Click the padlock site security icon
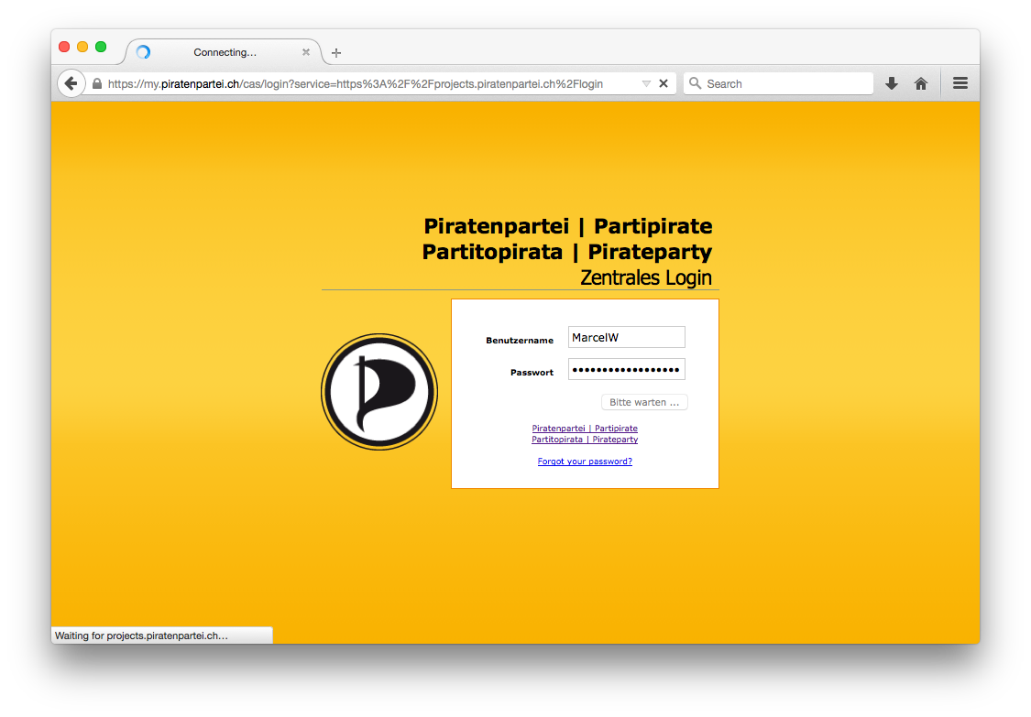 97,83
